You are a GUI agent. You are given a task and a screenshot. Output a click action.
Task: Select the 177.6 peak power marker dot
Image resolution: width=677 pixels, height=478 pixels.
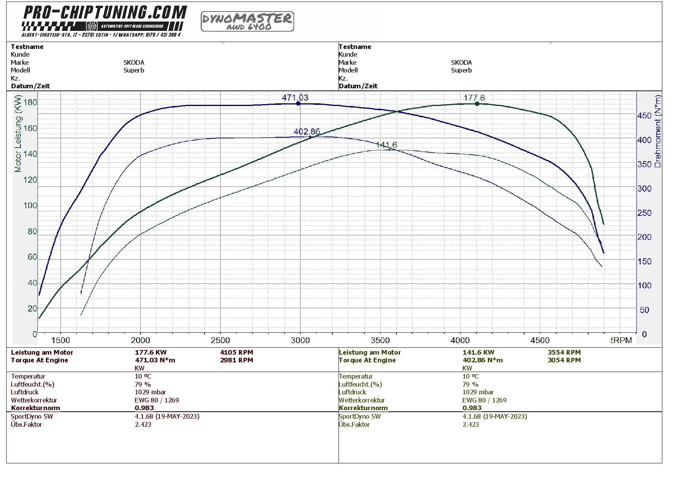(x=477, y=104)
